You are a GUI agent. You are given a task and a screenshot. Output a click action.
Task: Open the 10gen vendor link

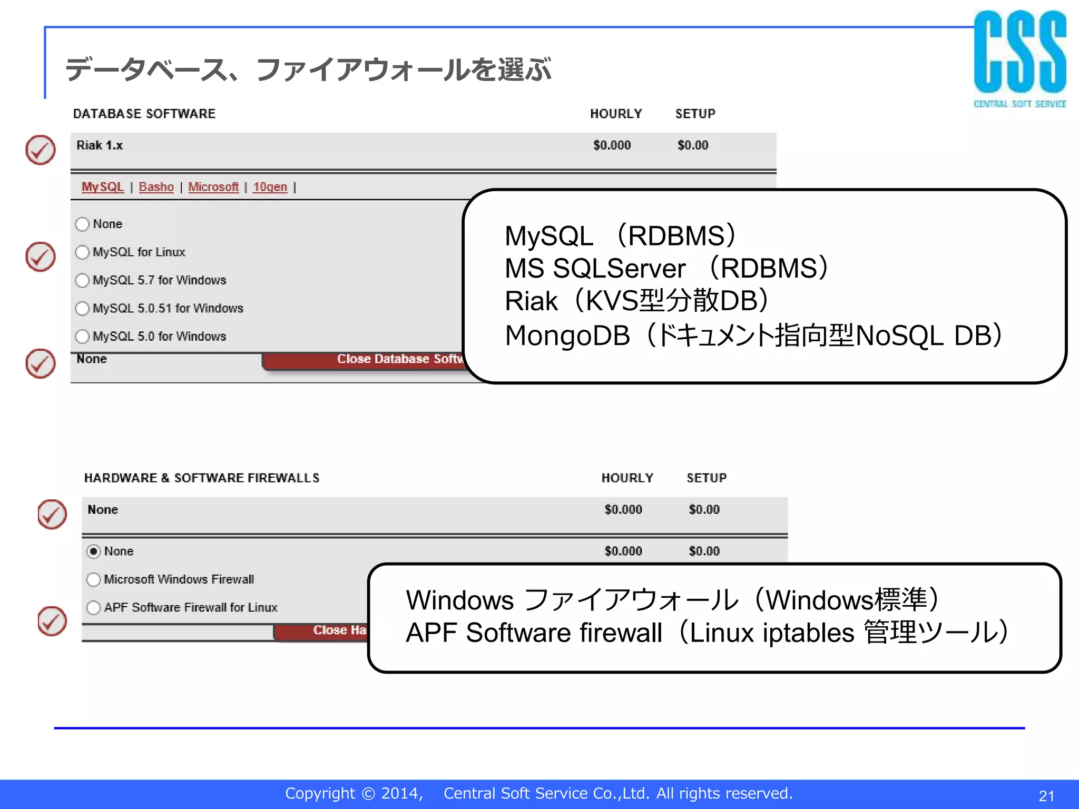[x=270, y=187]
